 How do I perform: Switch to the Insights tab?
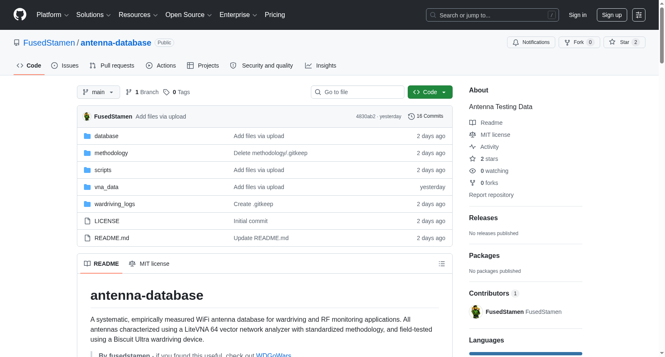(x=320, y=66)
